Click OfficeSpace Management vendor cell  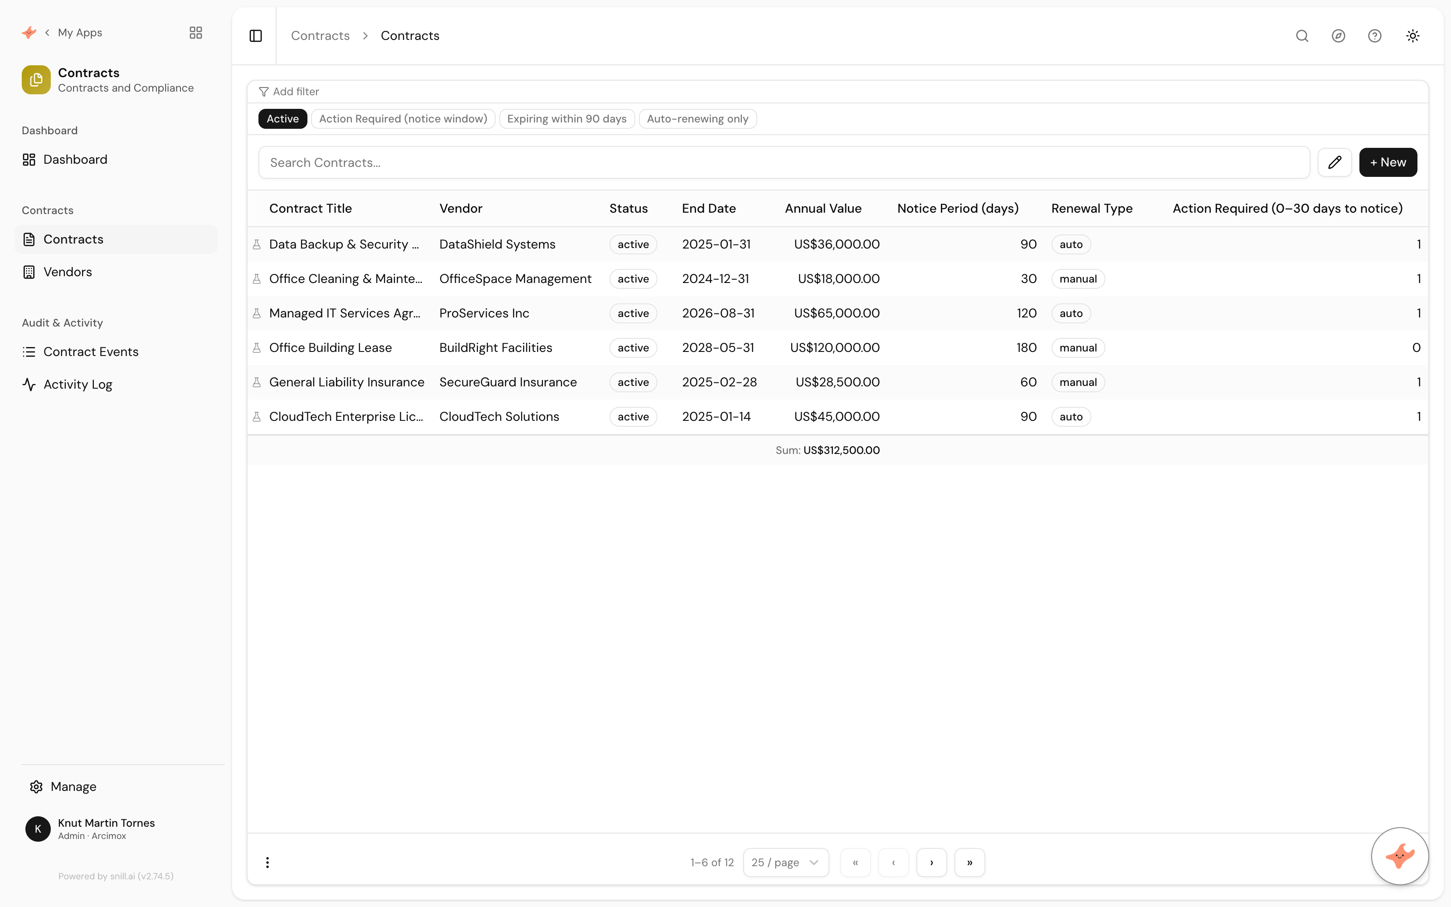(515, 279)
